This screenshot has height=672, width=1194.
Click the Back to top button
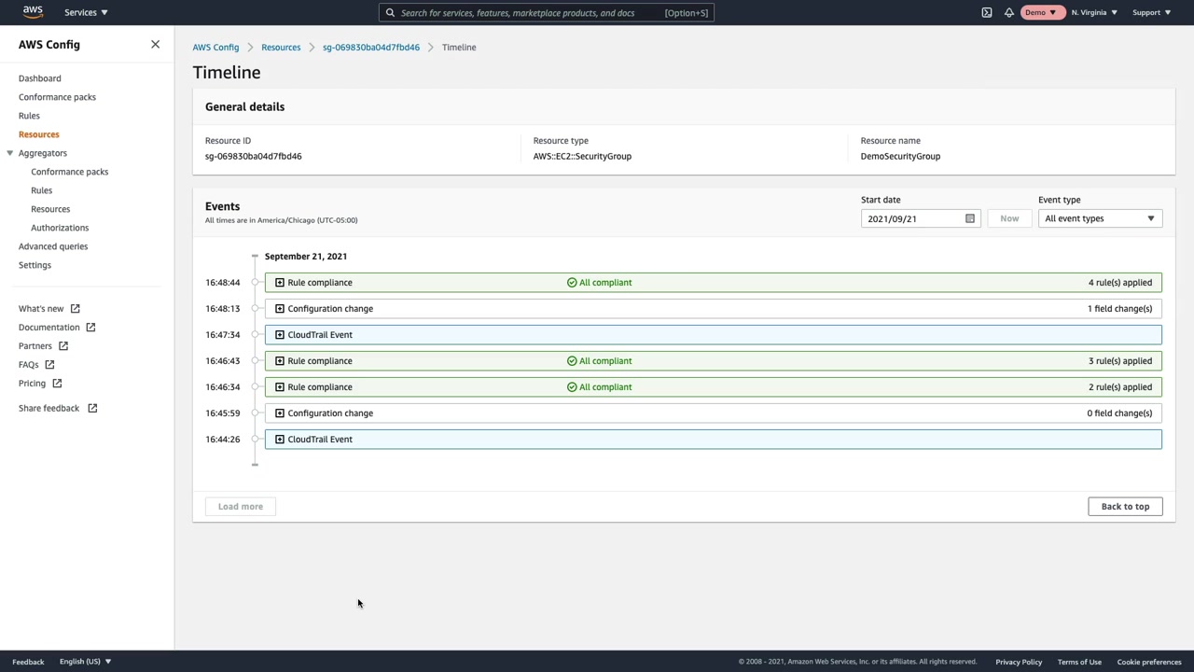tap(1124, 506)
